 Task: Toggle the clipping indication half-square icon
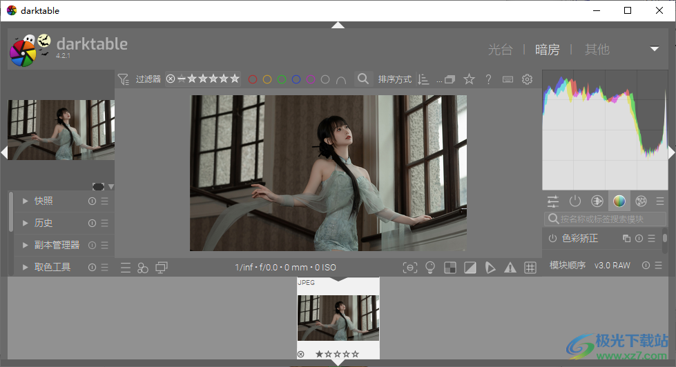(470, 268)
